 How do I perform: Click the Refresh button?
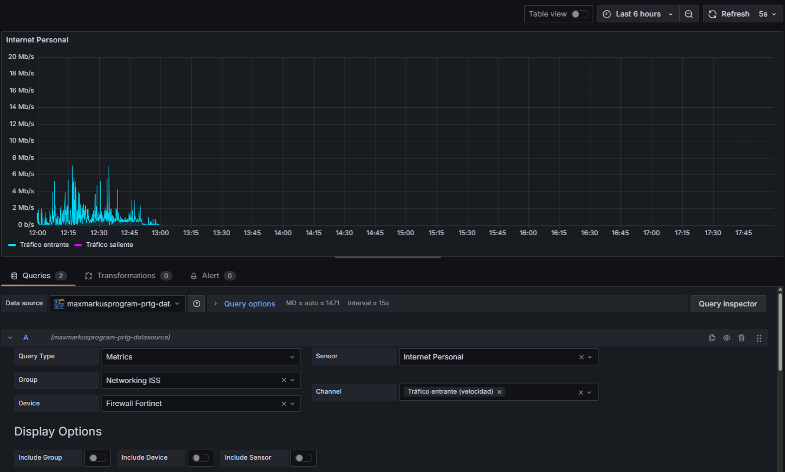(x=729, y=14)
